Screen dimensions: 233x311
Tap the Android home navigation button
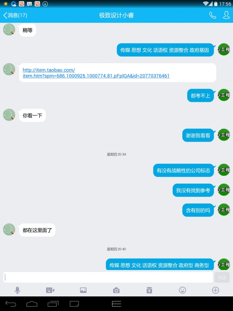click(x=32, y=304)
